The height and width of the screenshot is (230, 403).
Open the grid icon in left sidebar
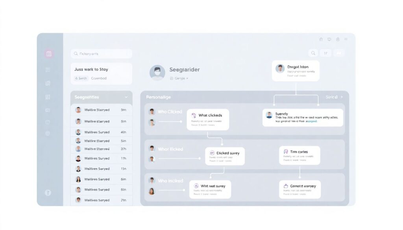click(48, 97)
